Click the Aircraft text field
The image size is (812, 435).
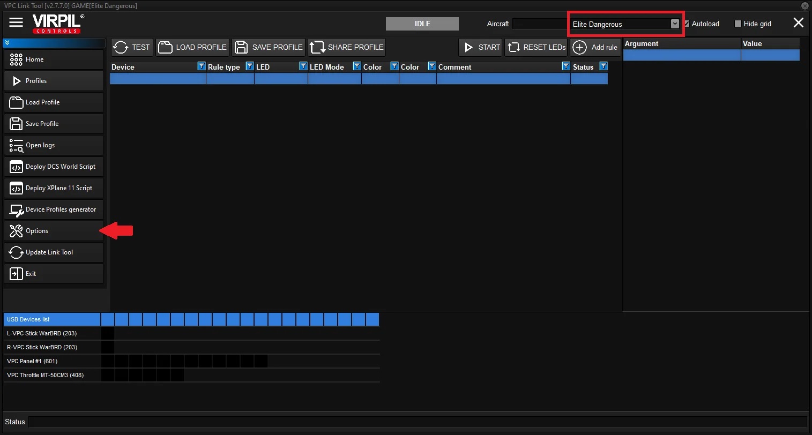(540, 24)
